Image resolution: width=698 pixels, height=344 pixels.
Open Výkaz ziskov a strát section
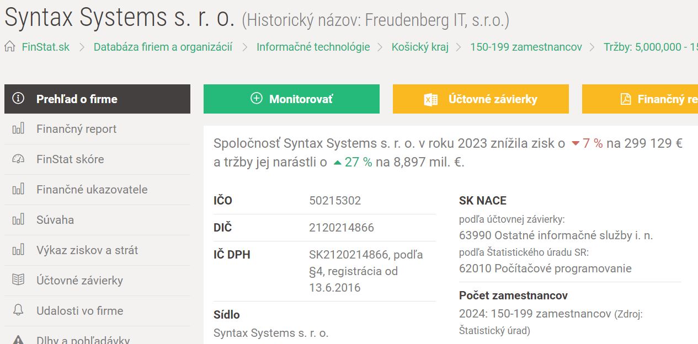(x=87, y=250)
